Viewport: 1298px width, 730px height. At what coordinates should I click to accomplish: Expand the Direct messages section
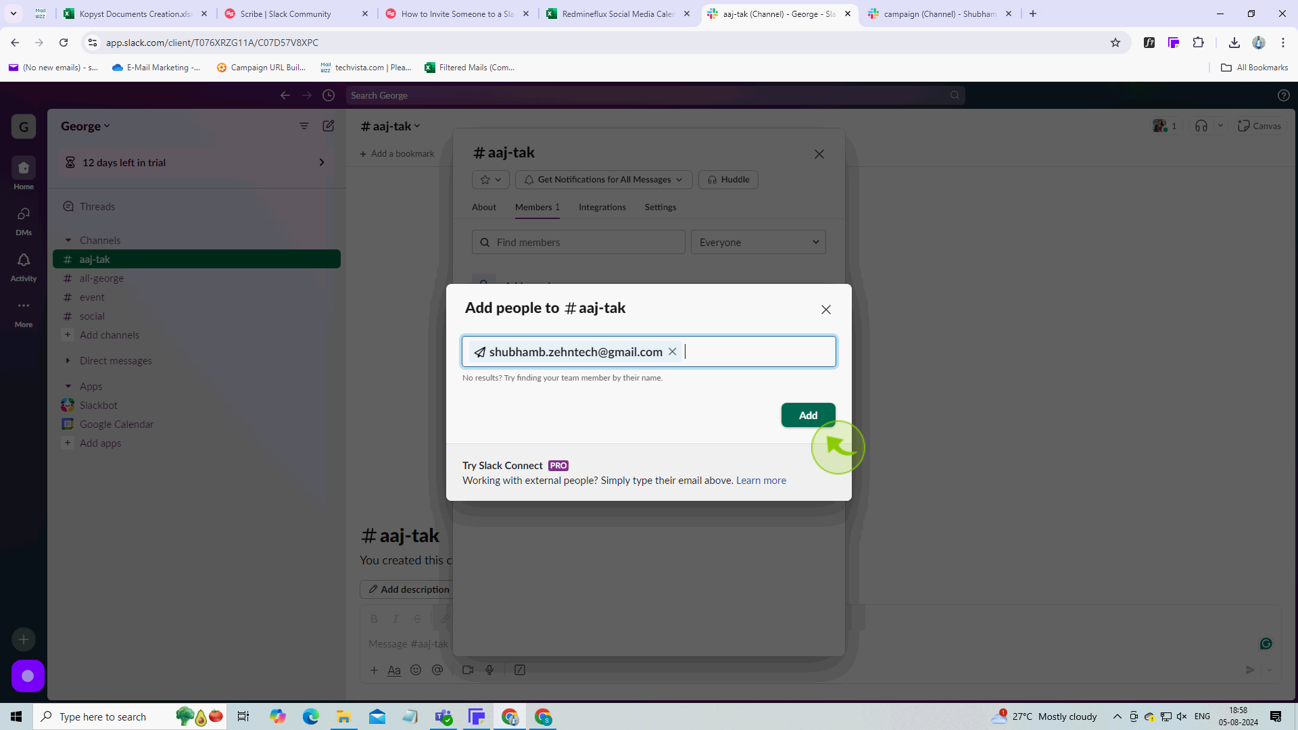click(68, 361)
